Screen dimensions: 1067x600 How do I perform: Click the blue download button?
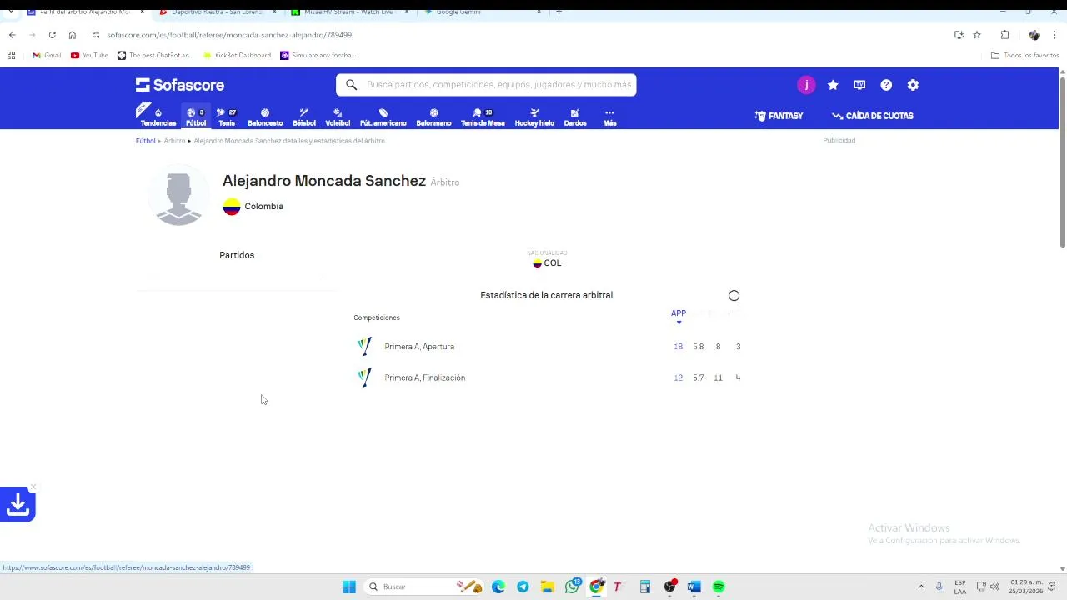tap(18, 504)
